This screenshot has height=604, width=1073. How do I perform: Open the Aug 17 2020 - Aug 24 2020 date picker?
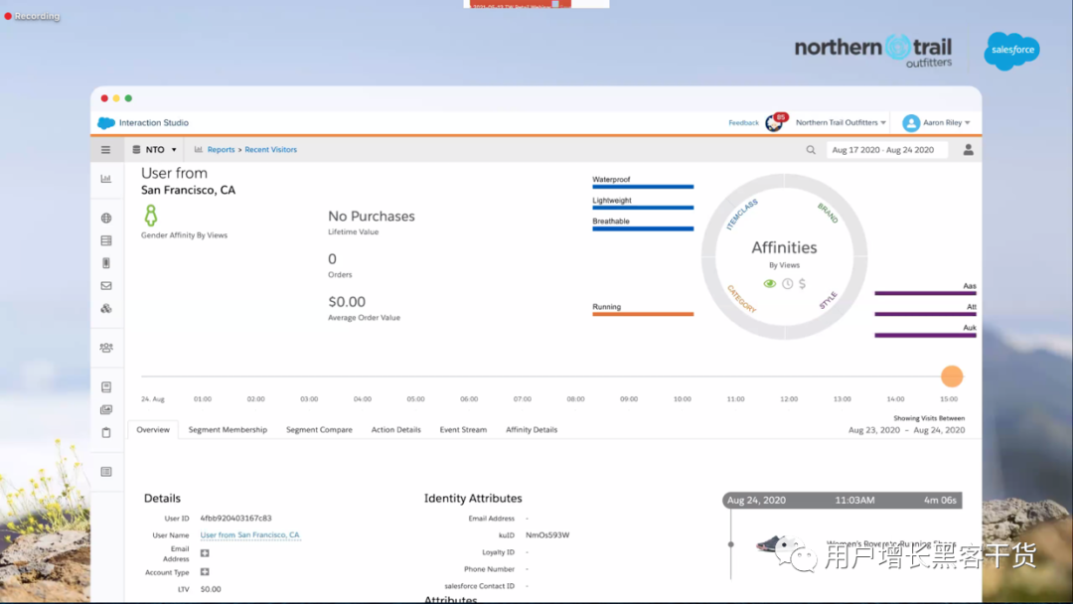click(x=887, y=150)
